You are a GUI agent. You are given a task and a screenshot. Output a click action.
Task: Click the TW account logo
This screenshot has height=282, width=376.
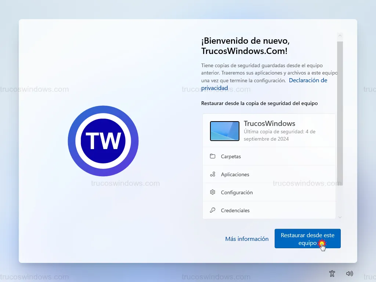[x=103, y=141]
